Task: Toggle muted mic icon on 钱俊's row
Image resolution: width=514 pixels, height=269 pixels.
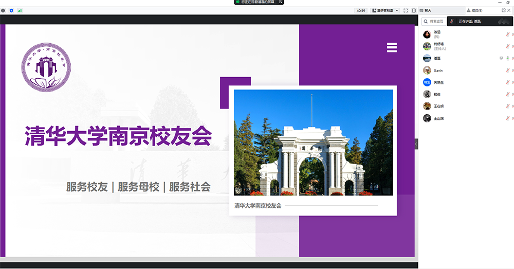Action: 507,94
